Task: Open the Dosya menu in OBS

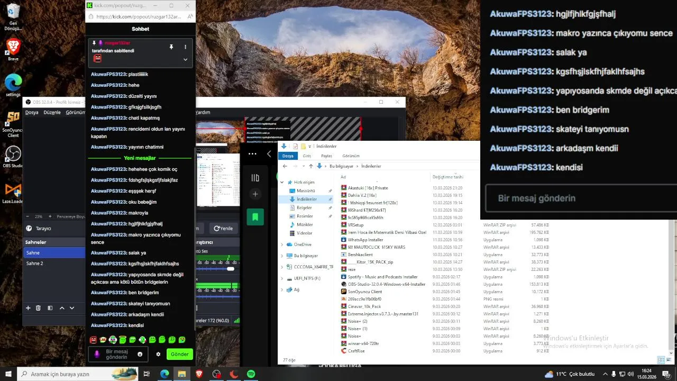Action: 32,112
